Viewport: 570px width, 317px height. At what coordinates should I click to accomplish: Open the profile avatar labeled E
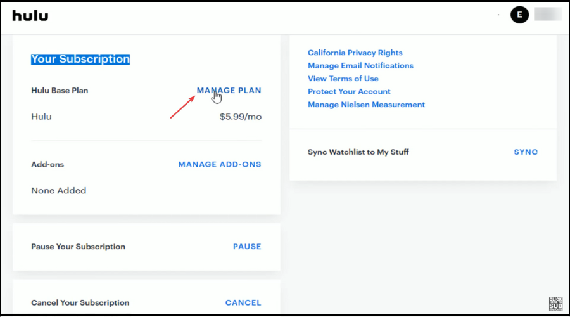pyautogui.click(x=519, y=15)
